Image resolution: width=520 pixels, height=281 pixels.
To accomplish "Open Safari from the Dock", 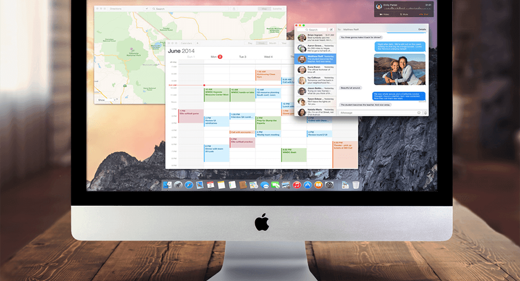I will pos(189,185).
